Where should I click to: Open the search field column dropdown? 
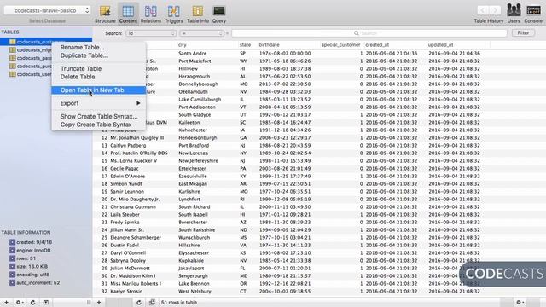point(151,33)
